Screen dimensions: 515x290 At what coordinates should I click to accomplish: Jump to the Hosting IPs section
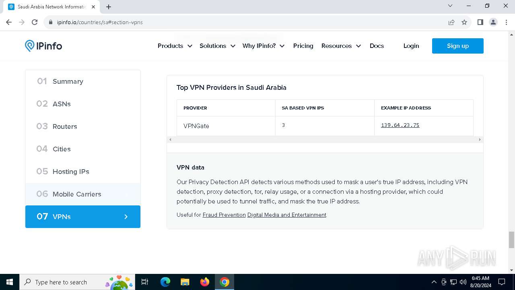(83, 172)
